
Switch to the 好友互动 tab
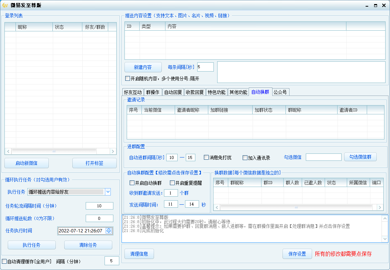(x=133, y=92)
